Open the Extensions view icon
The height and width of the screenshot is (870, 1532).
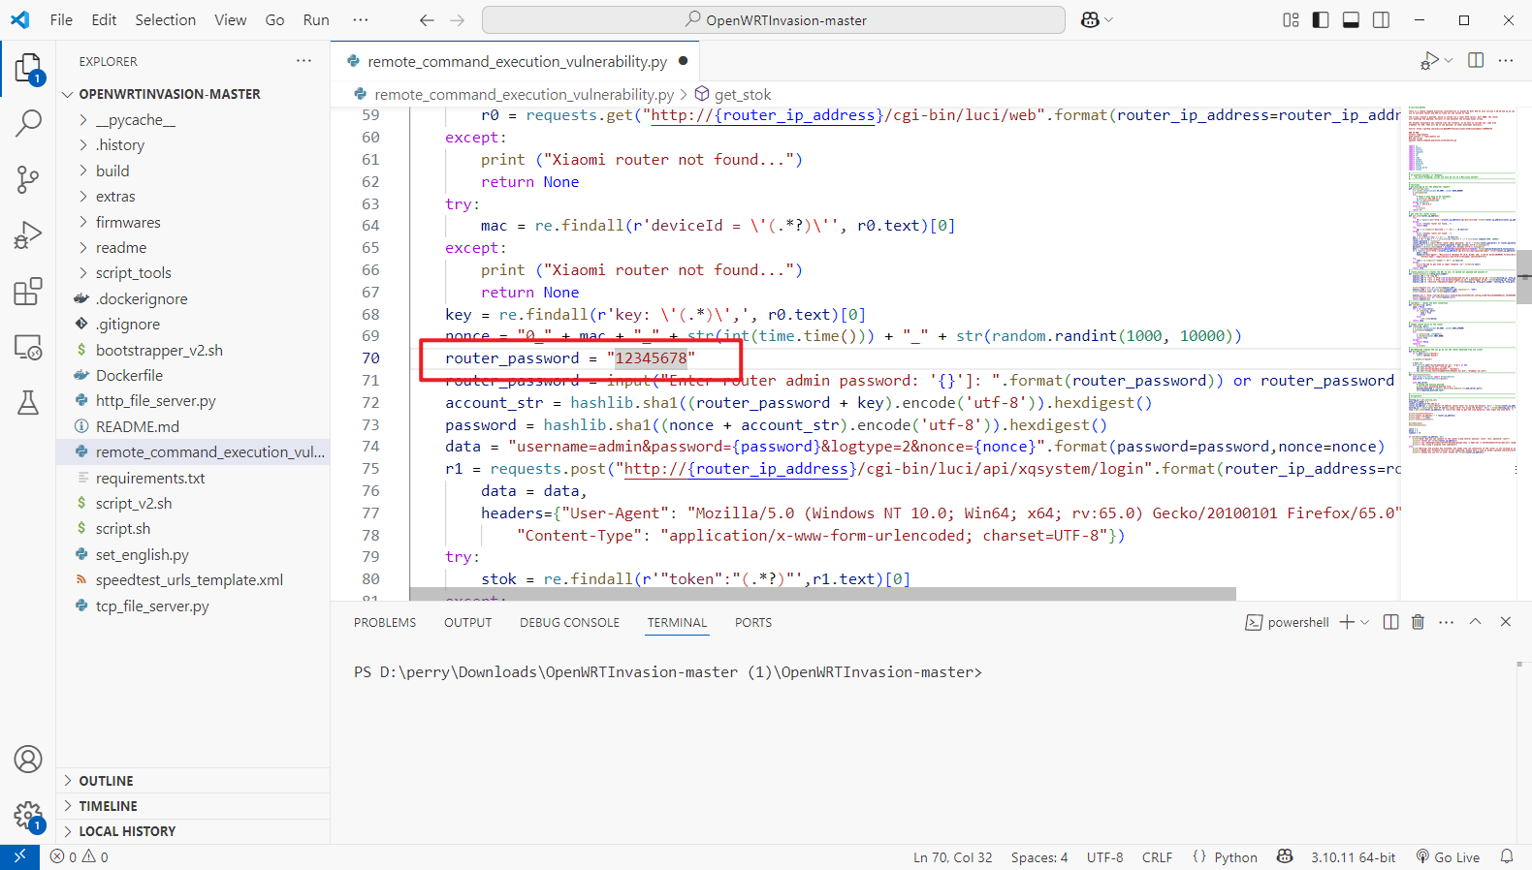28,292
